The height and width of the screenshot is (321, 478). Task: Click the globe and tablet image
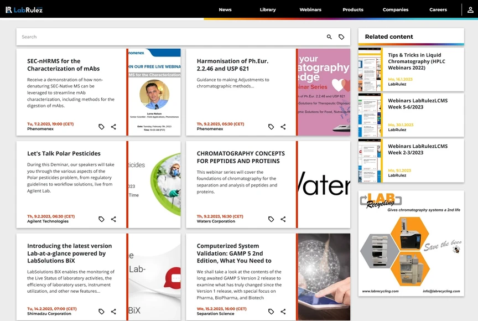click(324, 277)
